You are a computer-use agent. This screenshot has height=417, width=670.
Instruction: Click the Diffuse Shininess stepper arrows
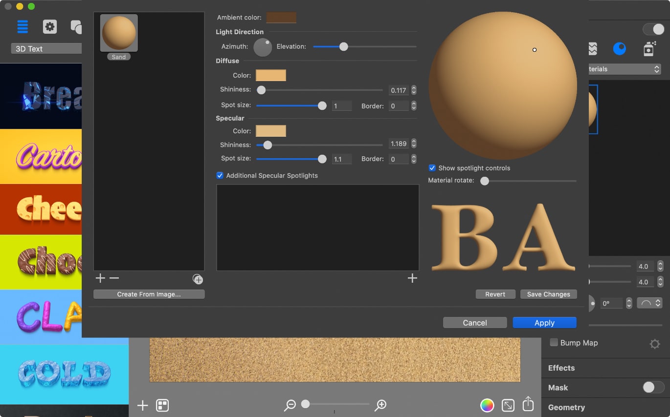click(x=413, y=90)
